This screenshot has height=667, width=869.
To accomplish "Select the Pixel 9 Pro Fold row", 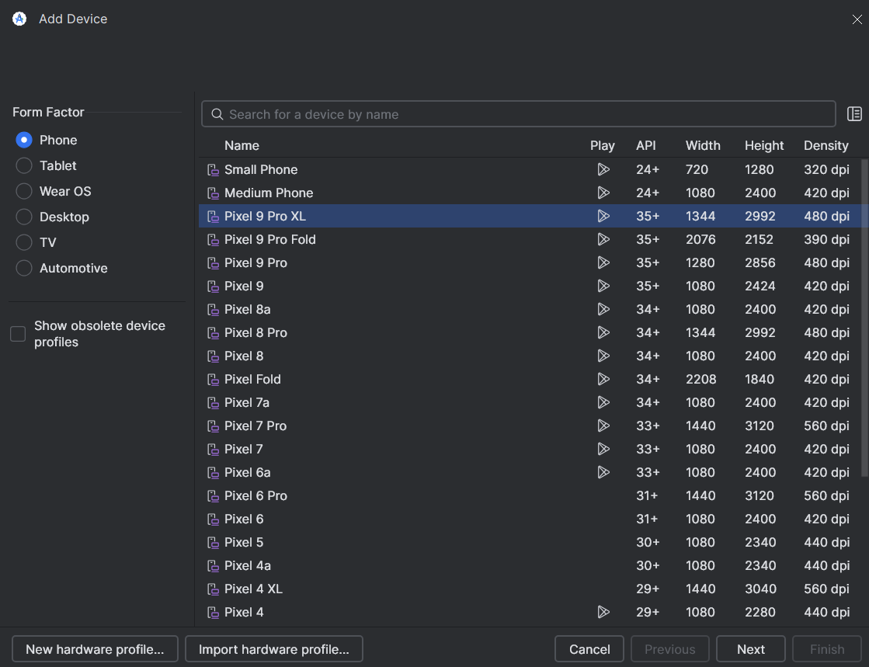I will [531, 239].
